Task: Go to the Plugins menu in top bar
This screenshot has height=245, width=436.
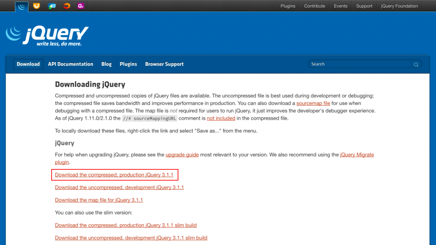Action: tap(288, 6)
